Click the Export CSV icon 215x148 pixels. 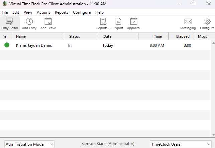pyautogui.click(x=118, y=21)
